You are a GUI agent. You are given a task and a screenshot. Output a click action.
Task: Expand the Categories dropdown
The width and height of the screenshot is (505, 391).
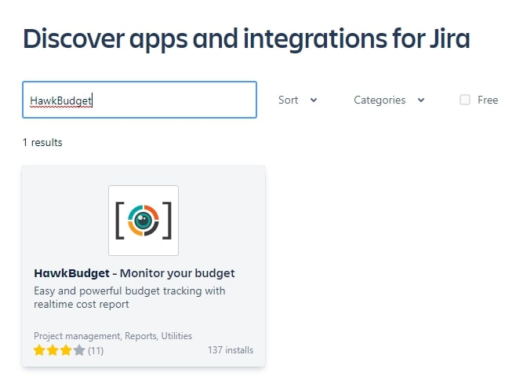389,100
